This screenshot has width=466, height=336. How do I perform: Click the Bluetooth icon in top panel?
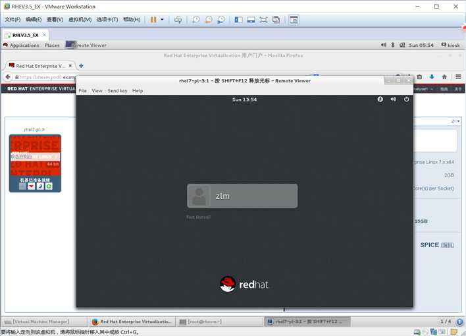point(392,45)
